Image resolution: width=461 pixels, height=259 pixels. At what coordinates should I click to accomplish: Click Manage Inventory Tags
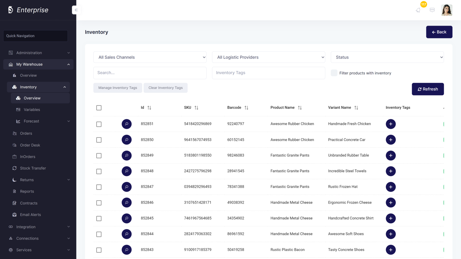118,88
